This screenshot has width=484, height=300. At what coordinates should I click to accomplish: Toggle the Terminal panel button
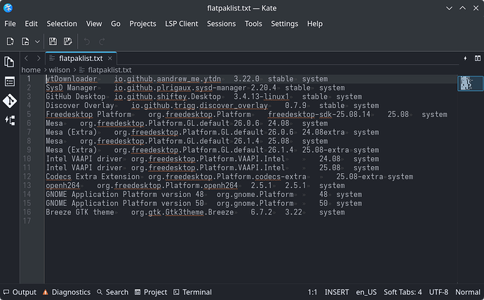coord(193,292)
